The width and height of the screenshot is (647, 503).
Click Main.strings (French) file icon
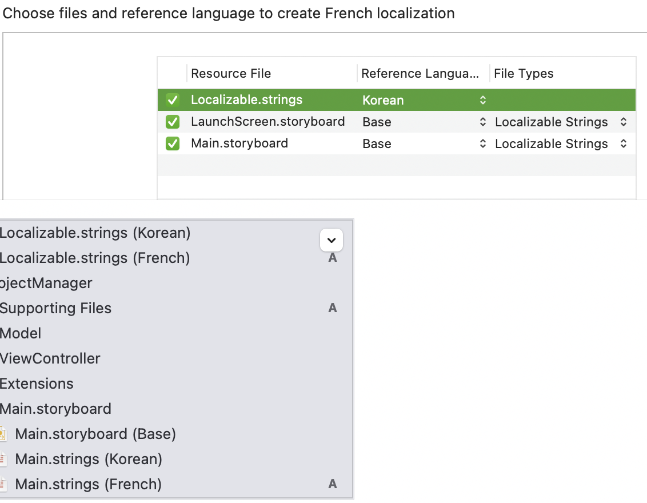point(3,484)
